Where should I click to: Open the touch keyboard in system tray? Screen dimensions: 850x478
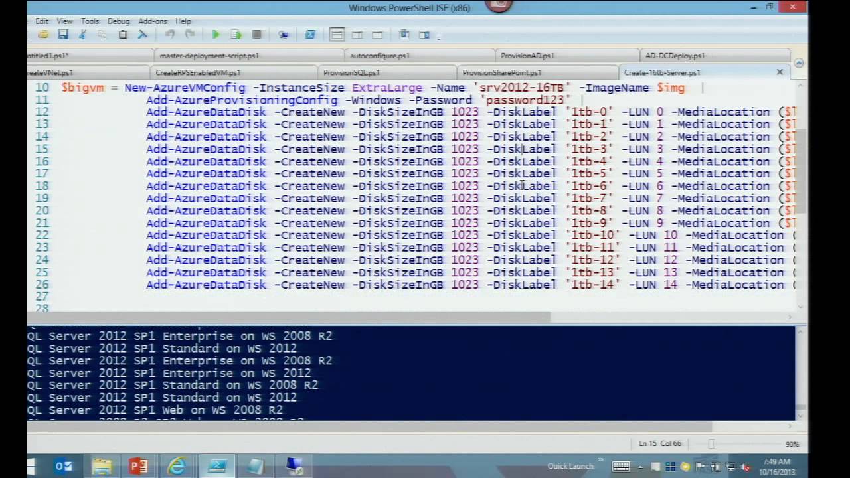[621, 467]
